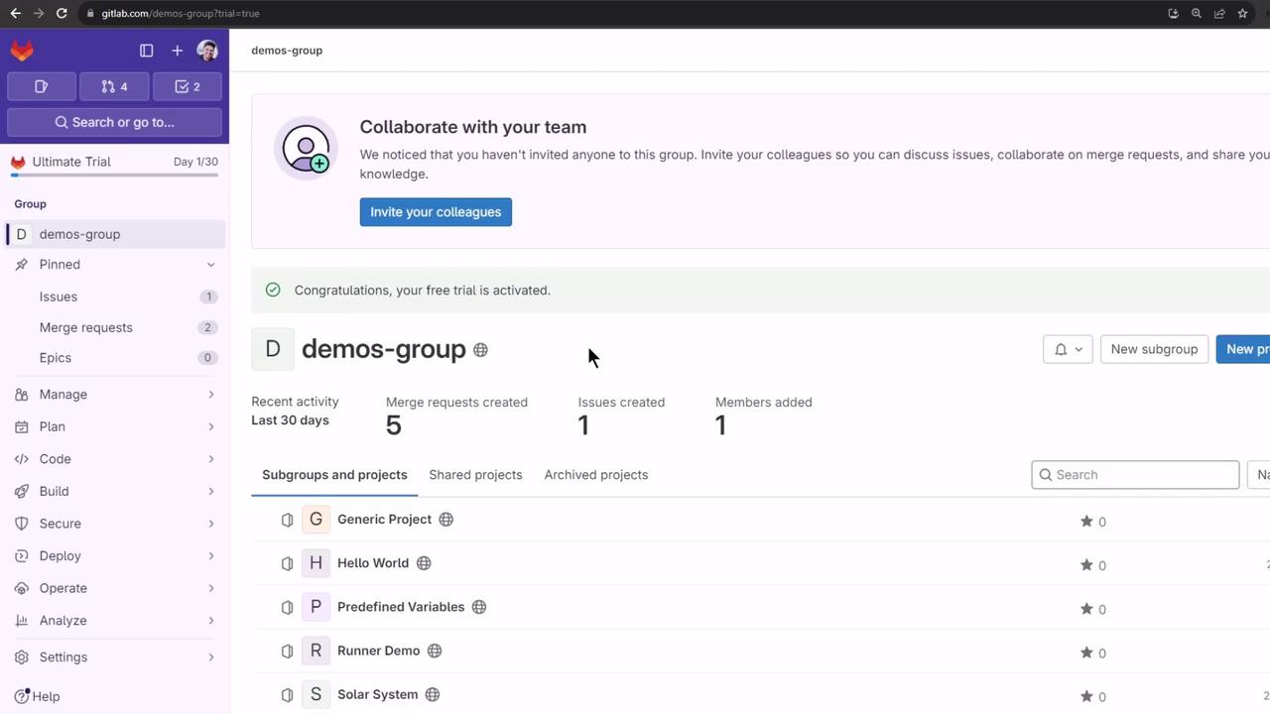Screen dimensions: 1270x714
Task: Open assigned issues shortcut in sidebar header
Action: point(42,87)
